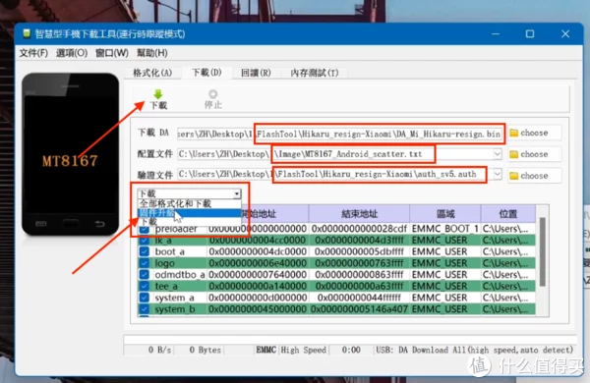Toggle checkbox for logo partition
This screenshot has height=383, width=590.
145,263
